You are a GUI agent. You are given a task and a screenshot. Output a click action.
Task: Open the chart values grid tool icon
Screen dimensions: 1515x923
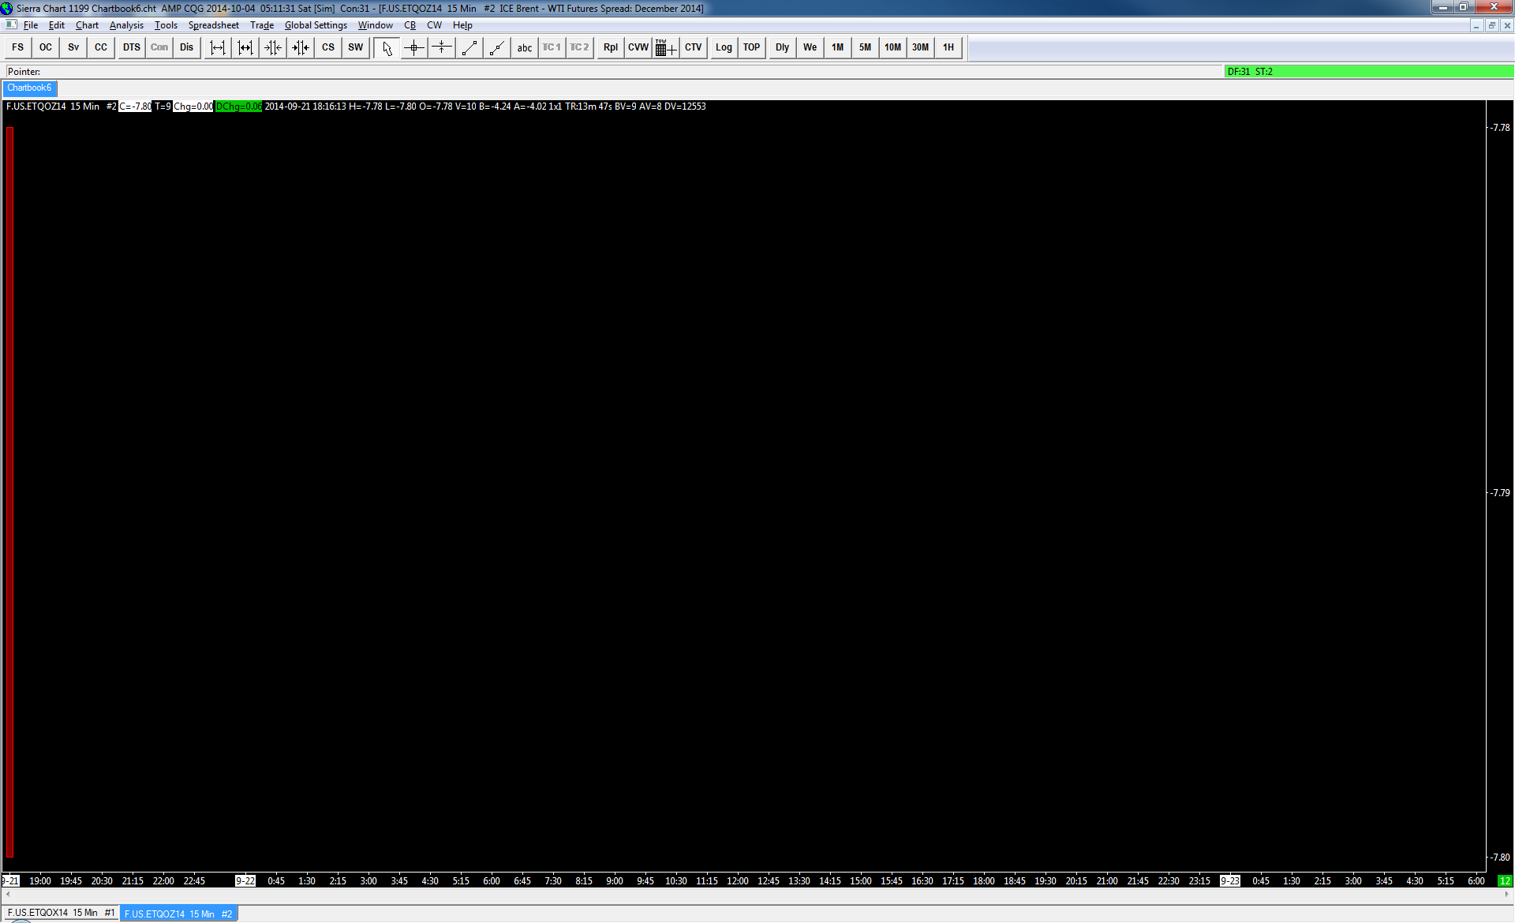coord(665,48)
